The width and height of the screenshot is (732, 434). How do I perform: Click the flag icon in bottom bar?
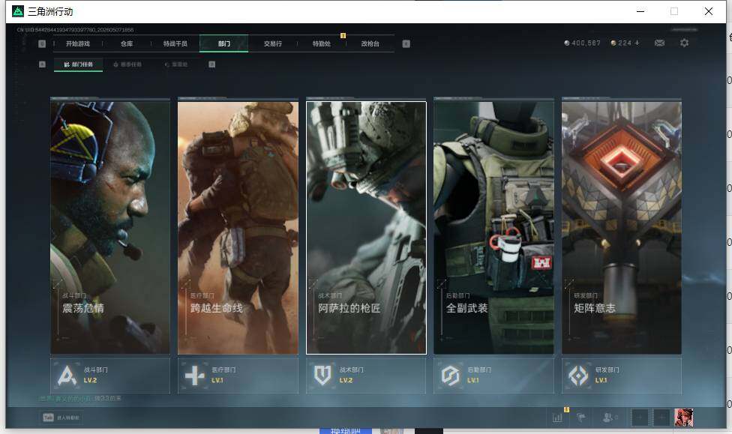pos(581,418)
